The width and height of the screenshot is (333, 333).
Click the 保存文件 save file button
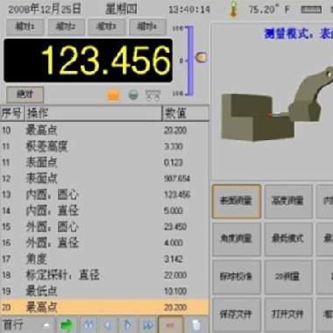(237, 315)
